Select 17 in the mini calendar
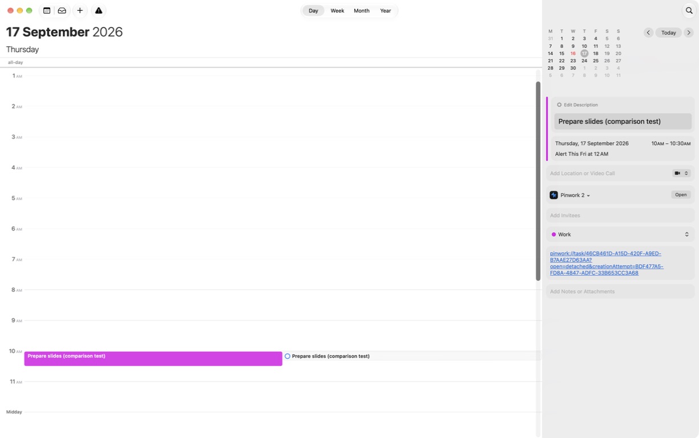The image size is (699, 438). pyautogui.click(x=584, y=54)
